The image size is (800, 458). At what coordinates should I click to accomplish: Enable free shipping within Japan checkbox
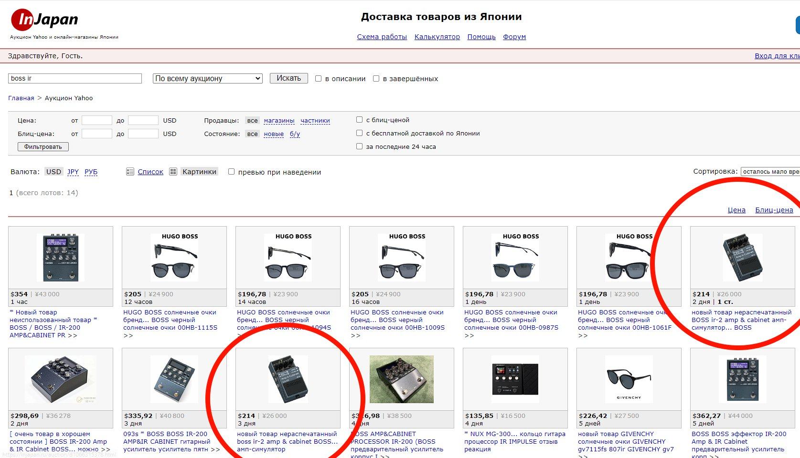coord(359,133)
